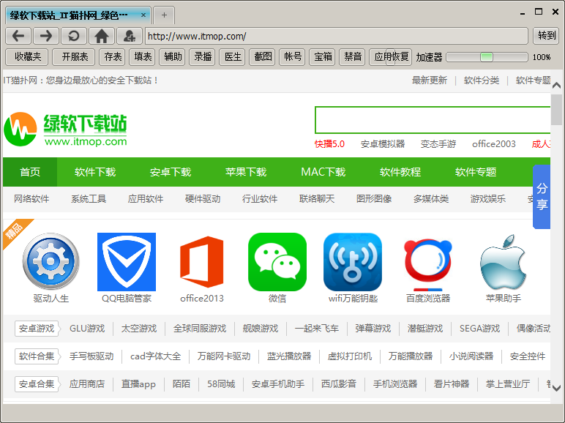Toggle the 禁音 mute button

pyautogui.click(x=353, y=57)
